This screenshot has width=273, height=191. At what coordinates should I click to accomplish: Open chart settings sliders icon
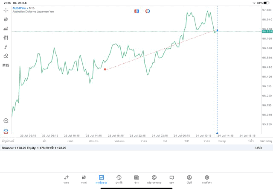6,38
